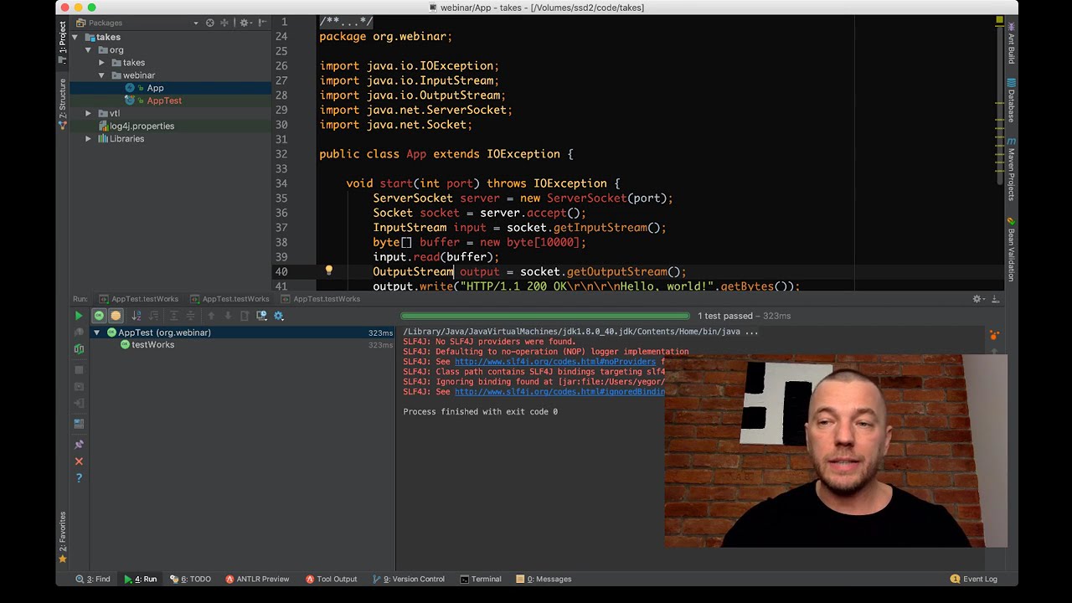
Task: Expand the vtl folder
Action: (88, 113)
